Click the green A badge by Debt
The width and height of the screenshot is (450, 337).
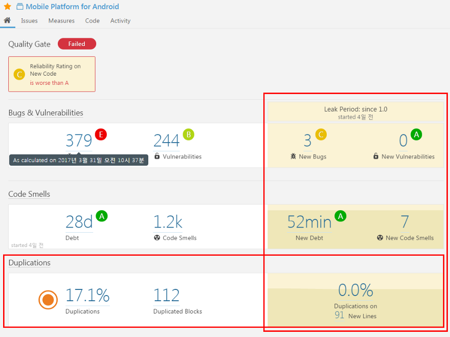click(x=102, y=216)
